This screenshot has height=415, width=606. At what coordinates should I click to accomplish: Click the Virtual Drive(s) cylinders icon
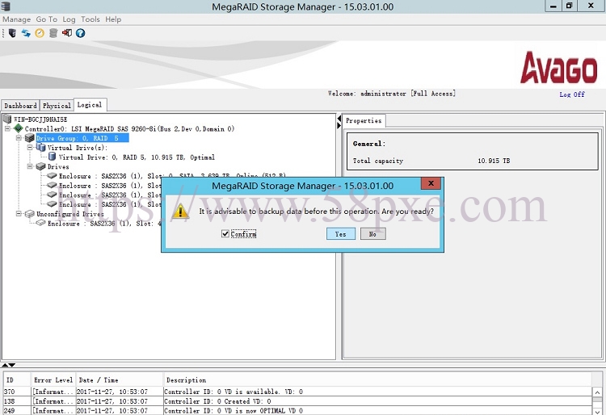(41, 148)
